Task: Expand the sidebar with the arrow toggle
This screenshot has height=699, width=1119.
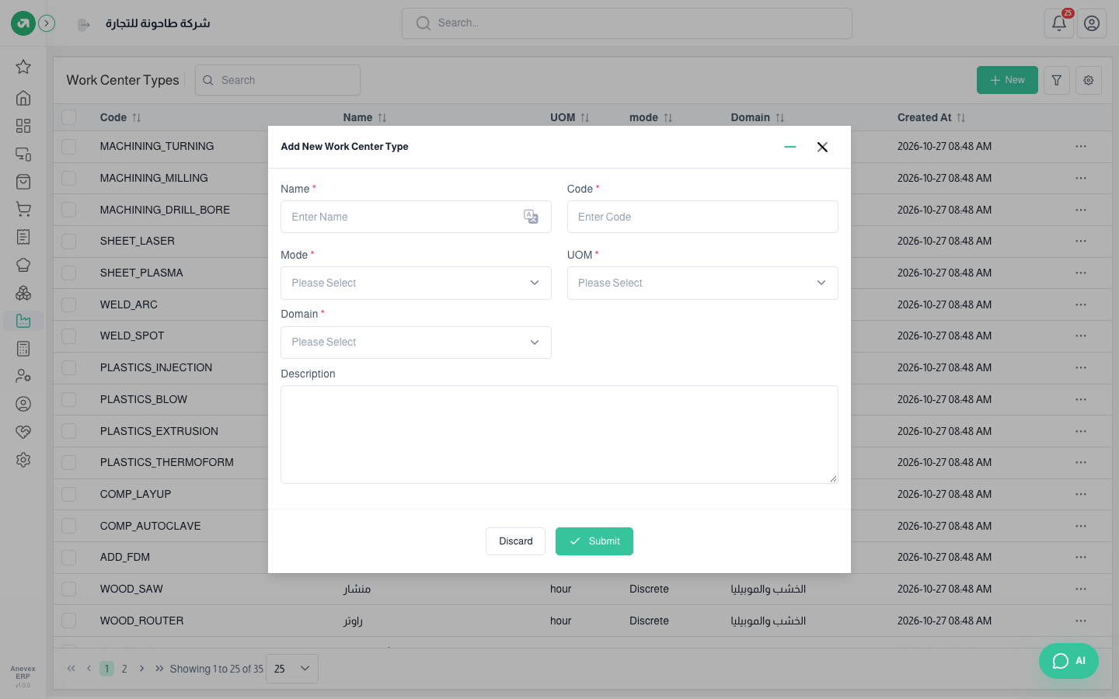Action: point(47,23)
